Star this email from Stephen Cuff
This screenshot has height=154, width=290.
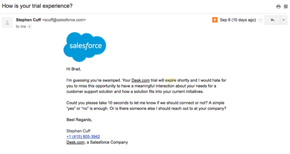click(x=260, y=20)
